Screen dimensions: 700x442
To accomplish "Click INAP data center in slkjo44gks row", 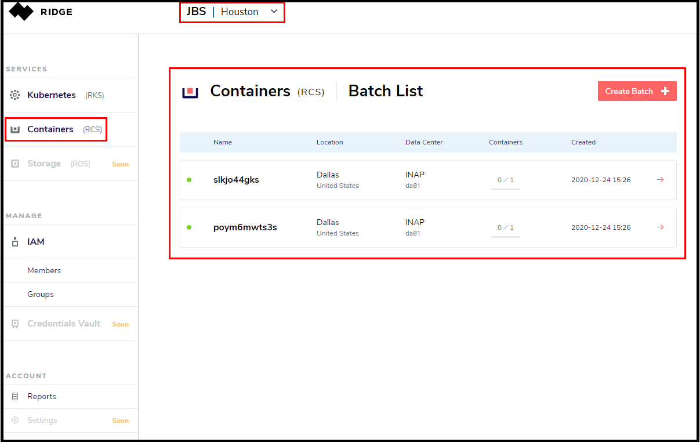I will coord(415,175).
